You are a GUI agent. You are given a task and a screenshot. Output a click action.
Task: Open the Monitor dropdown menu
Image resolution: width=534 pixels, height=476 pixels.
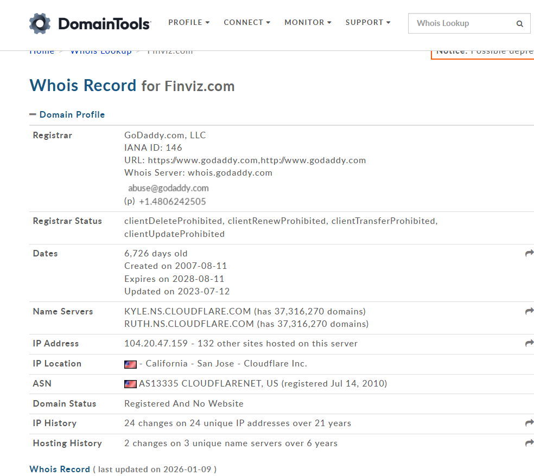tap(308, 22)
